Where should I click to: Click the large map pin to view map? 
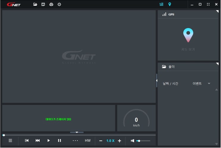188,35
